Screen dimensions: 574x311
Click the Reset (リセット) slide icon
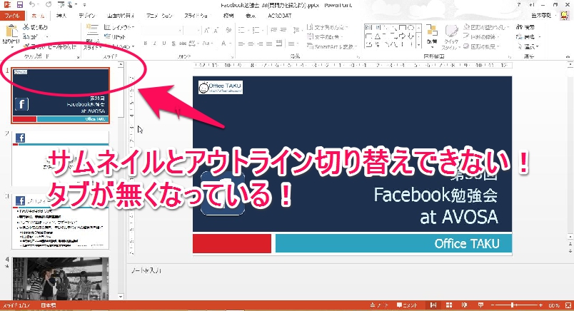(x=107, y=36)
